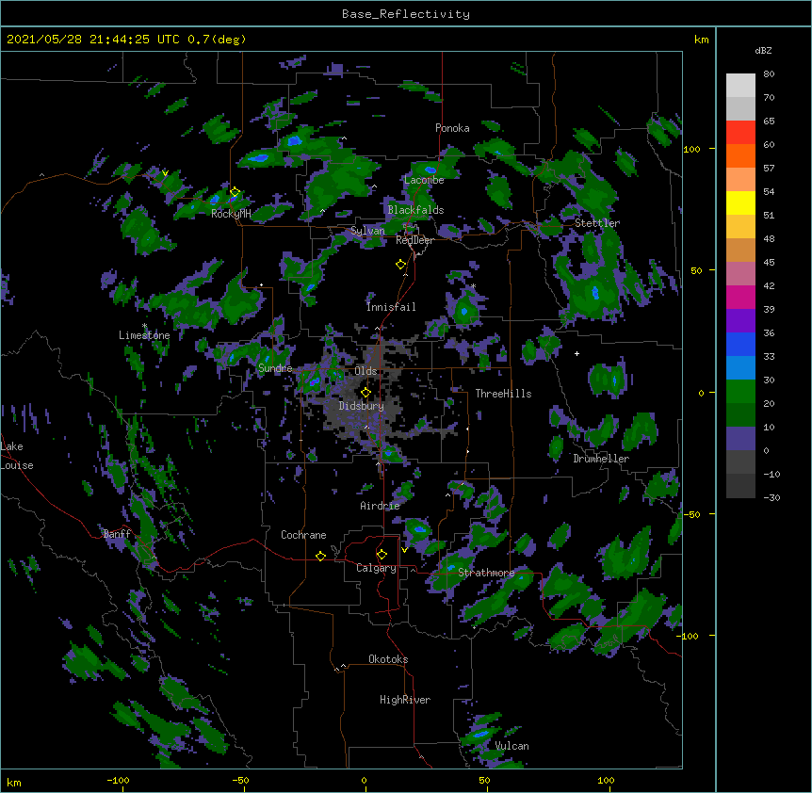This screenshot has width=812, height=793.
Task: Pick the purple 36-39 dBZ legend swatch
Action: 740,320
